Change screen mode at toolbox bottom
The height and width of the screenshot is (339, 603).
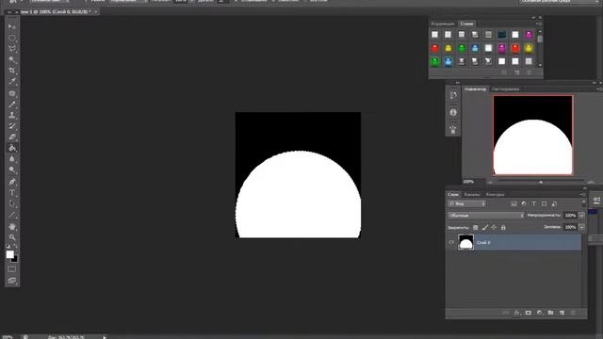12,281
